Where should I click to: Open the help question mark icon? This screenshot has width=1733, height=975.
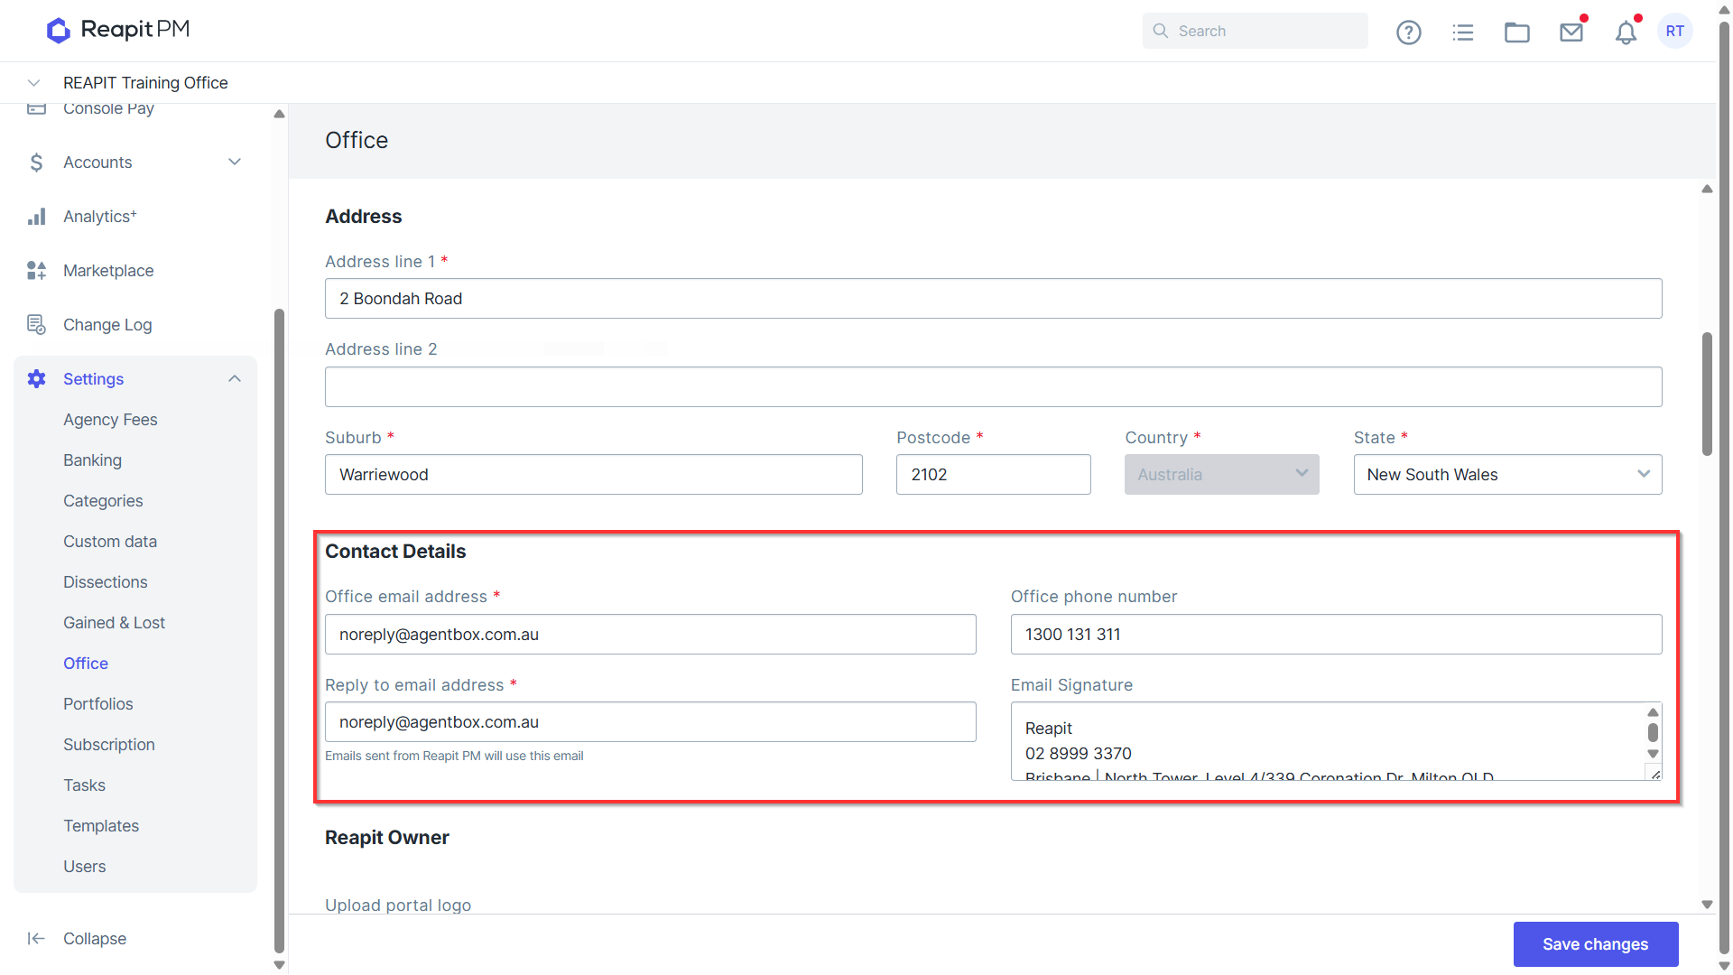1408,32
